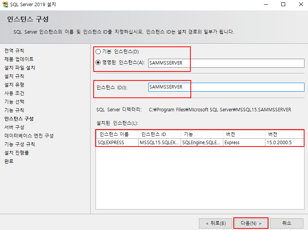Click the < 뒤로(B) button
308x230 pixels.
pos(216,223)
